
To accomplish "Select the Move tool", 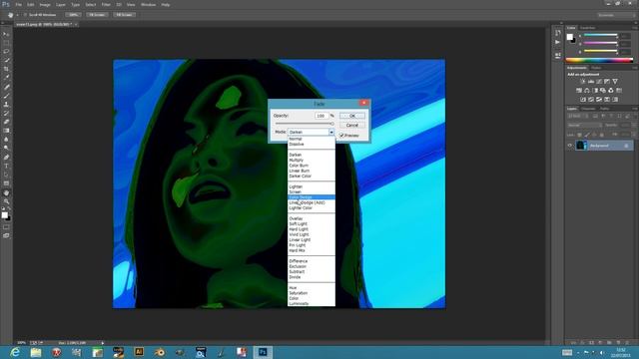I will [6, 34].
